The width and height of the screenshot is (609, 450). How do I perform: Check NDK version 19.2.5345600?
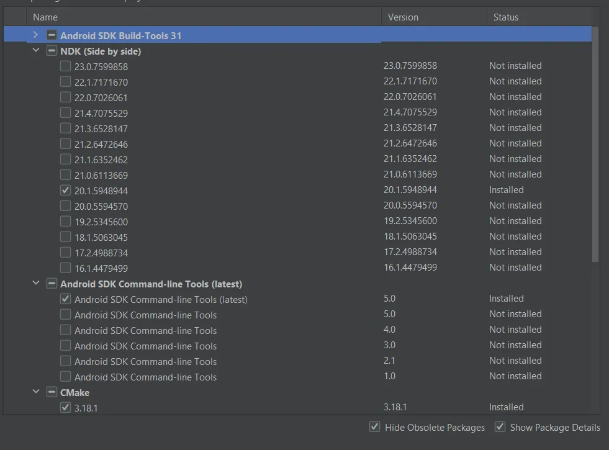pos(65,222)
